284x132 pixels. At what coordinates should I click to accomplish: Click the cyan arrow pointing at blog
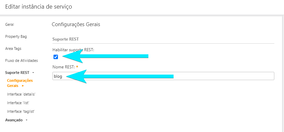click(x=120, y=76)
